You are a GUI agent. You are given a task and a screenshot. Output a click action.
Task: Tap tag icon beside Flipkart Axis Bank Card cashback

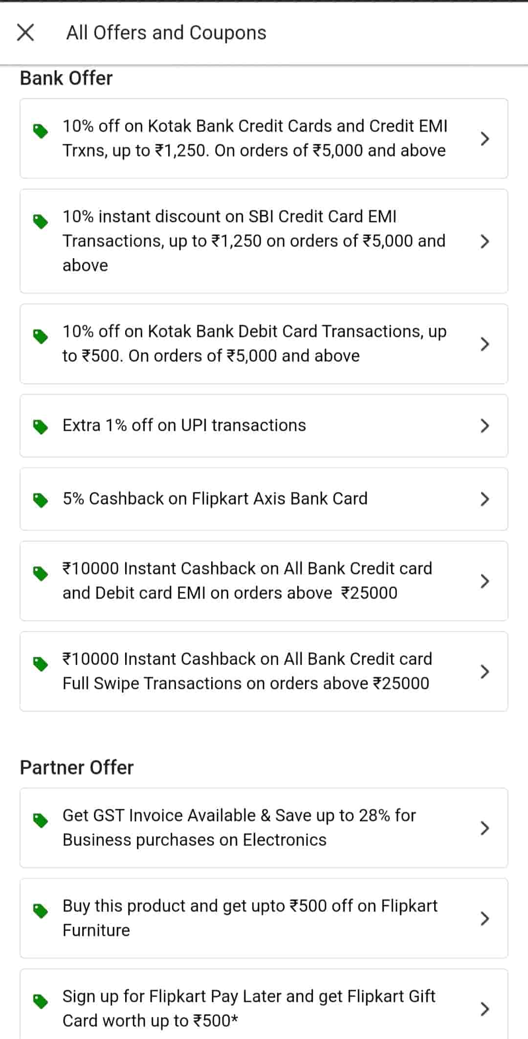click(x=40, y=500)
